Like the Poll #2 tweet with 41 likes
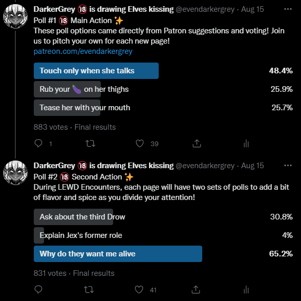The image size is (301, 301). (x=139, y=289)
